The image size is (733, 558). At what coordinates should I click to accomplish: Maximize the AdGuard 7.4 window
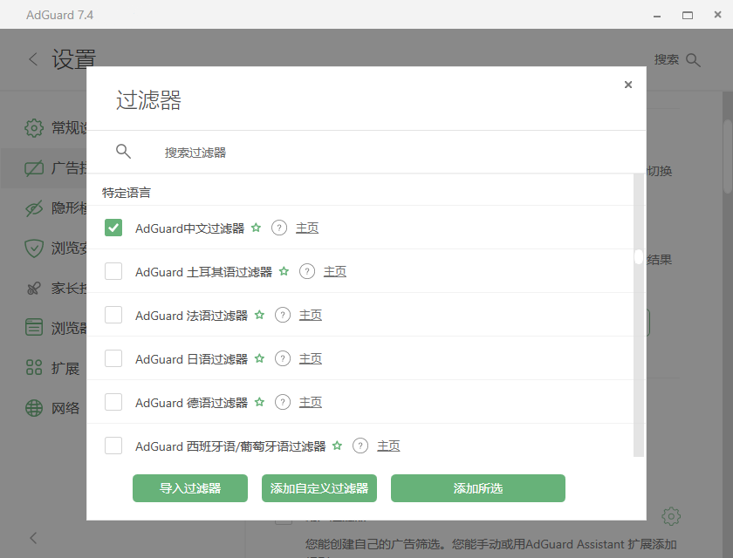688,16
